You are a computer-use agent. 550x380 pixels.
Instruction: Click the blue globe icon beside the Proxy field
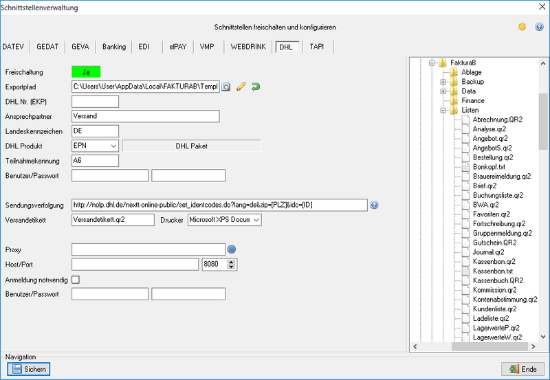(232, 249)
